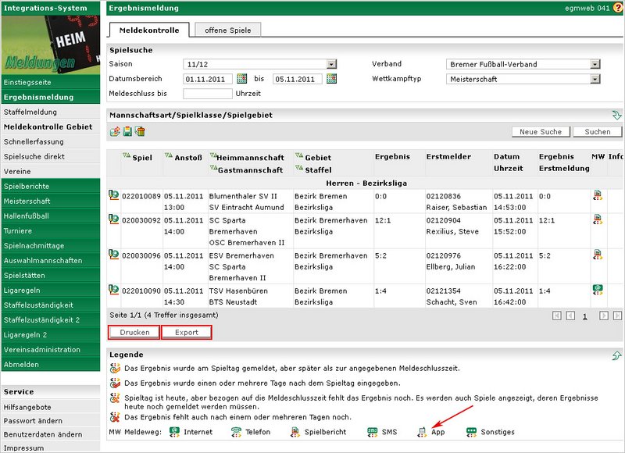Click the delete search trash icon

[140, 131]
